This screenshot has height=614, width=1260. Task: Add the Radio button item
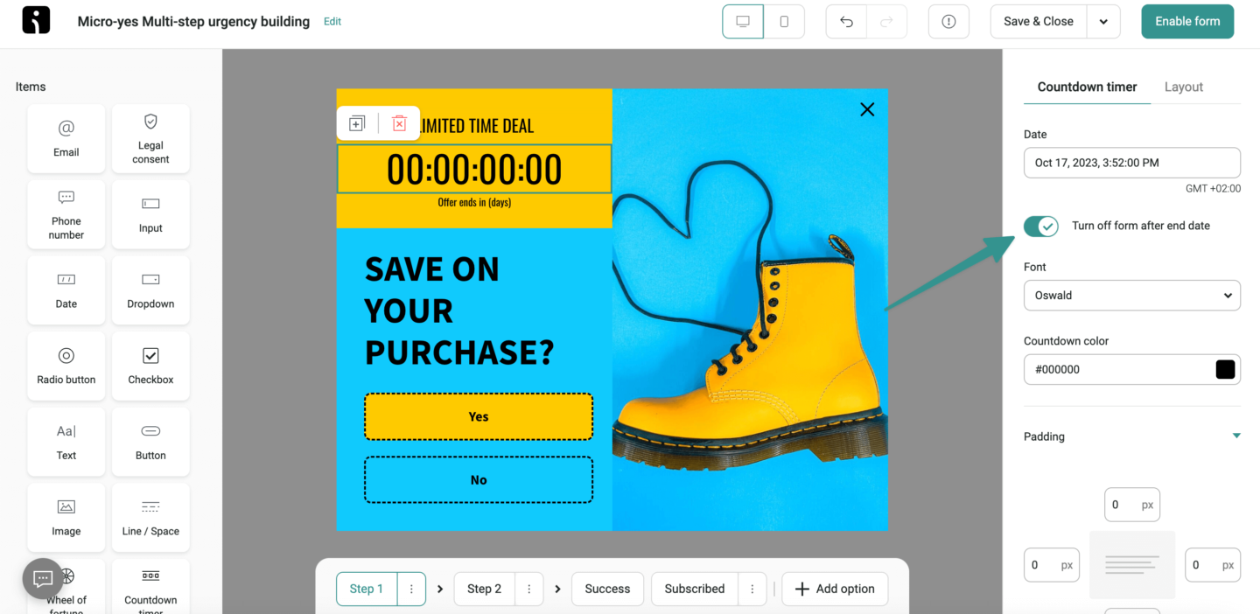coord(66,366)
